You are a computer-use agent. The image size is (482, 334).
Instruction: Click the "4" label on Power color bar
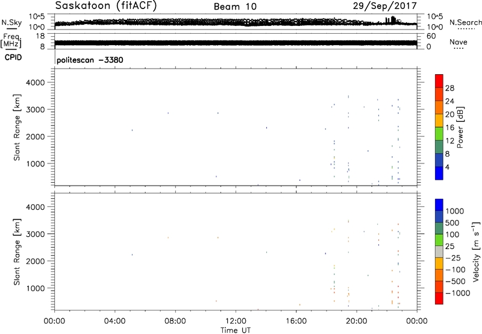click(x=448, y=167)
